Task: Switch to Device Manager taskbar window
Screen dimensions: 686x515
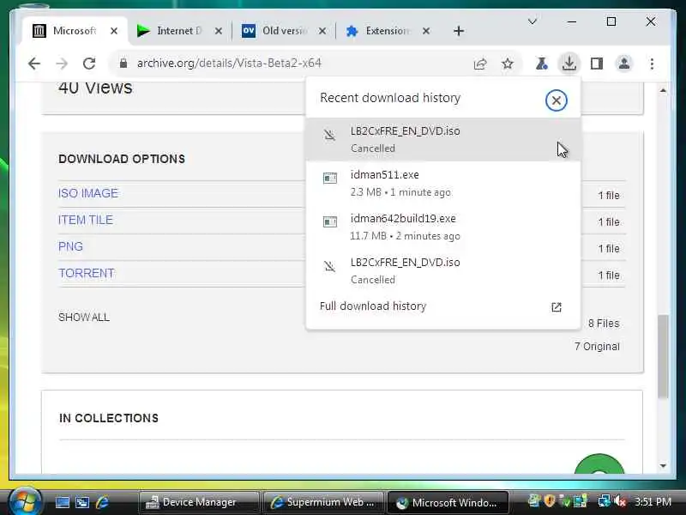Action: (x=199, y=502)
